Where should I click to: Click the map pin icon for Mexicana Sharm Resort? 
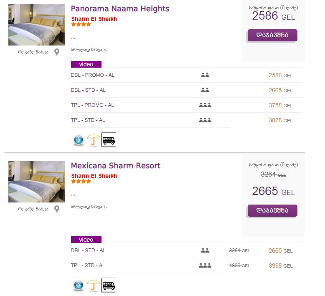click(x=57, y=209)
